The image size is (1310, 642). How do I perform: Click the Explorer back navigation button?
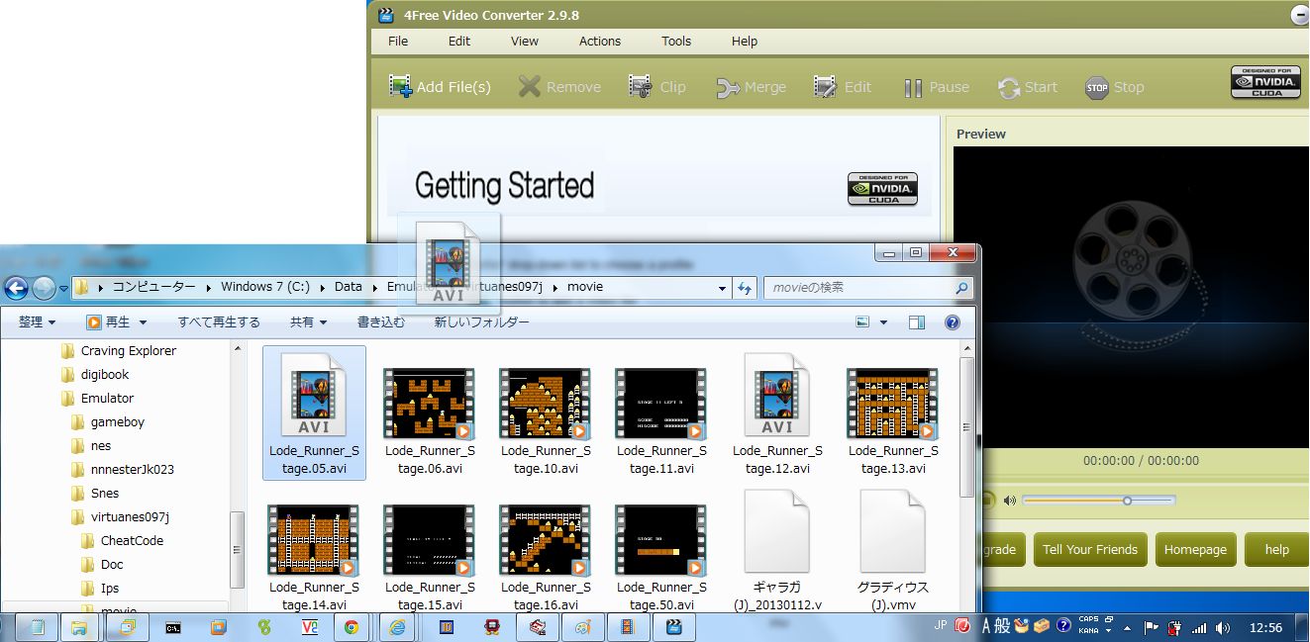(x=16, y=288)
